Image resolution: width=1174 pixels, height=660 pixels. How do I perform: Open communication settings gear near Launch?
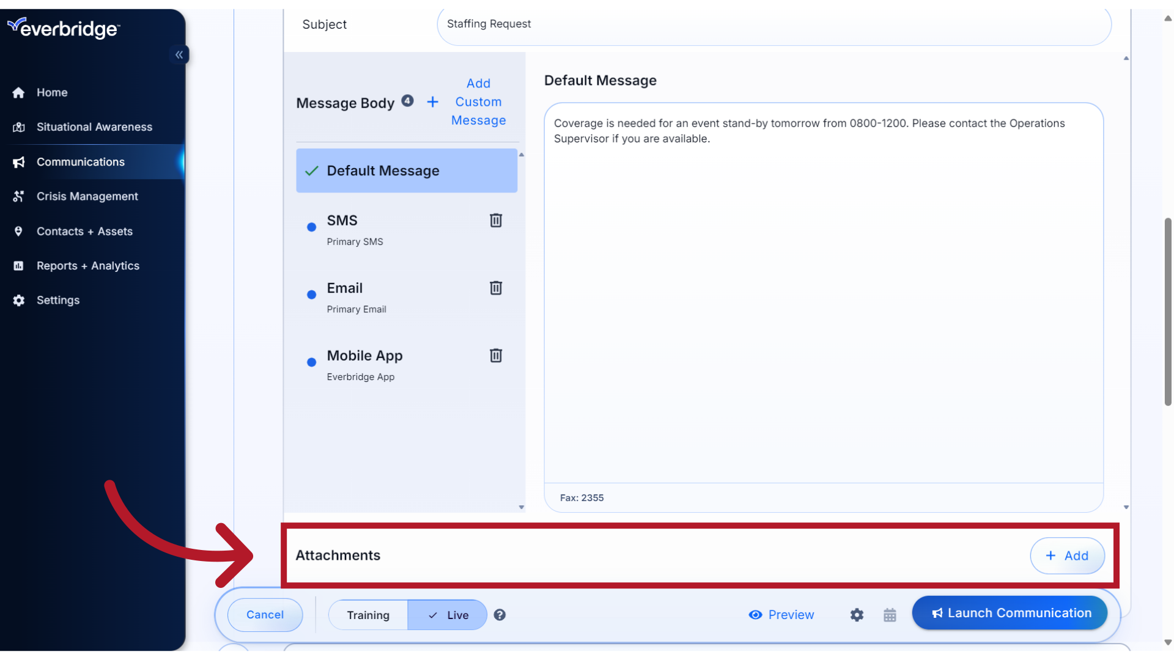(x=857, y=615)
